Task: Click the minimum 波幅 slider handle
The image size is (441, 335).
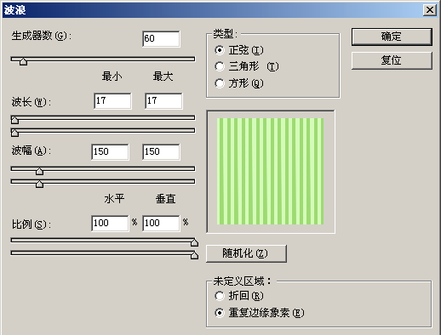Action: pos(39,171)
